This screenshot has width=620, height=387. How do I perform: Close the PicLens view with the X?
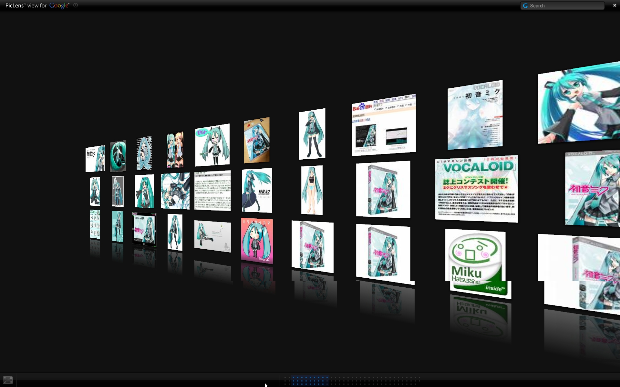[615, 5]
